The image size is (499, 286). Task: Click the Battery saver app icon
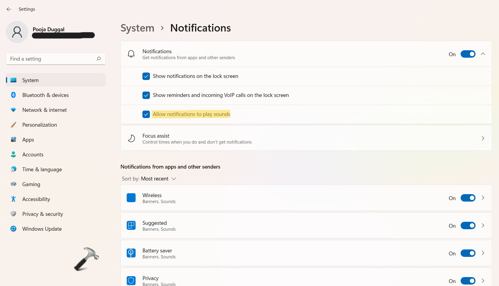pyautogui.click(x=131, y=253)
